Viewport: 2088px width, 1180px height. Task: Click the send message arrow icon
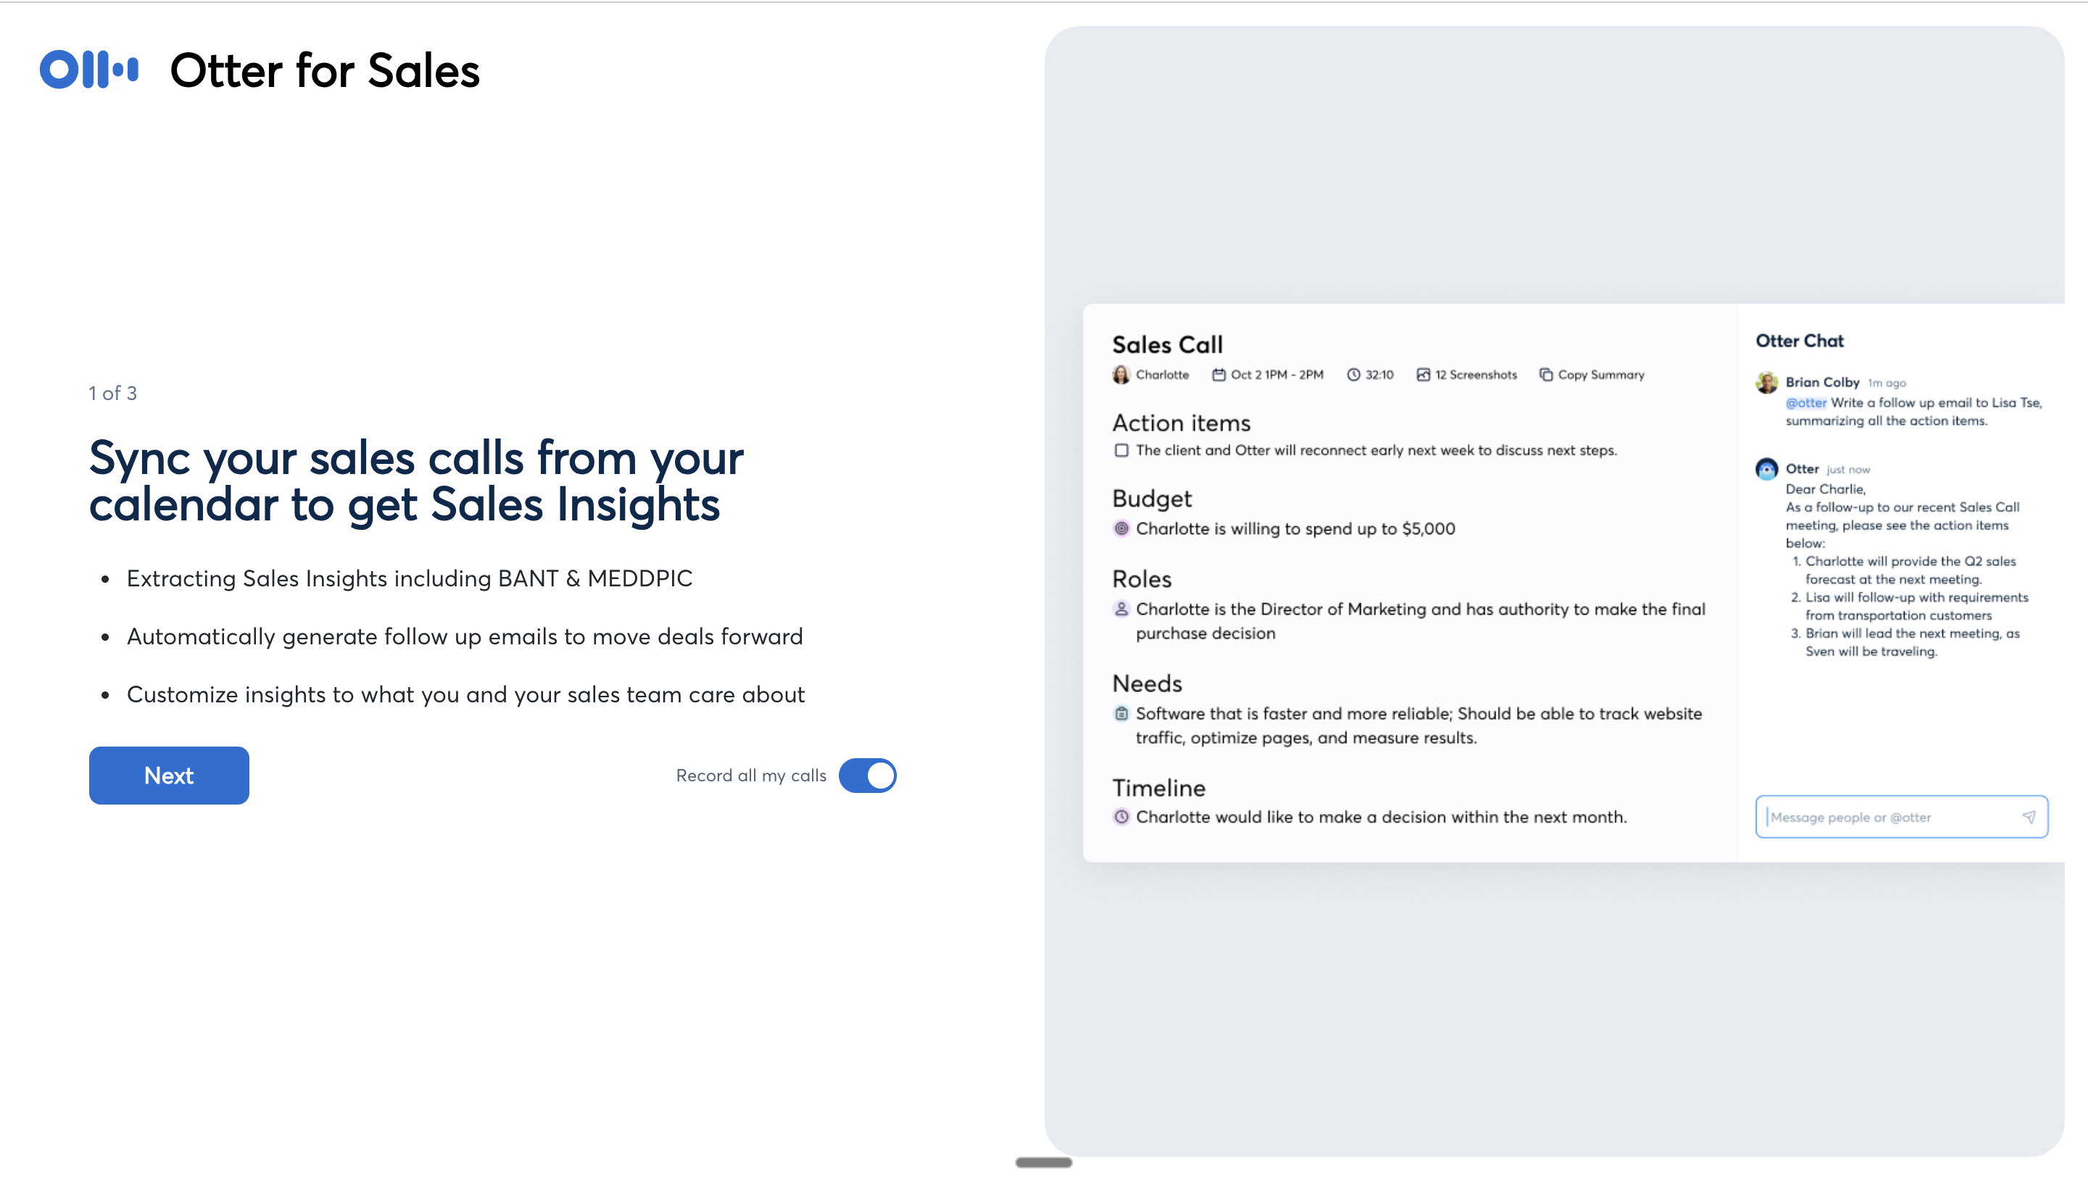pos(2029,817)
